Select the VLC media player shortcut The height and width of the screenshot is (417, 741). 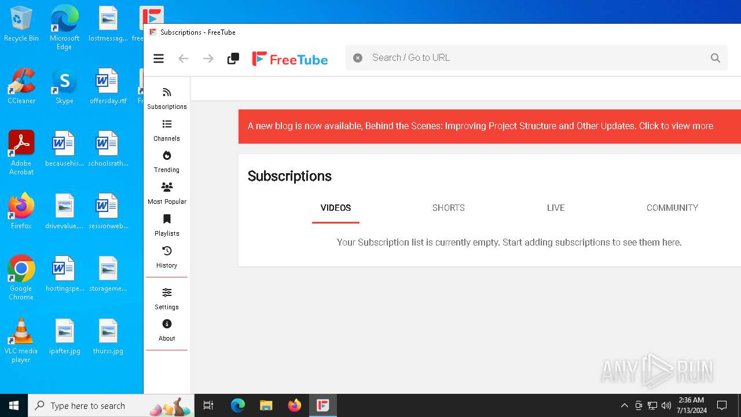pos(21,341)
